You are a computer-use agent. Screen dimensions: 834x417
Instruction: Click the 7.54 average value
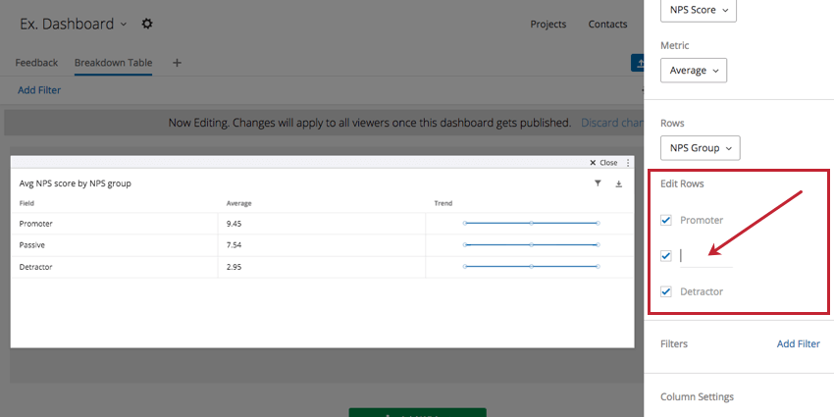[x=235, y=245]
